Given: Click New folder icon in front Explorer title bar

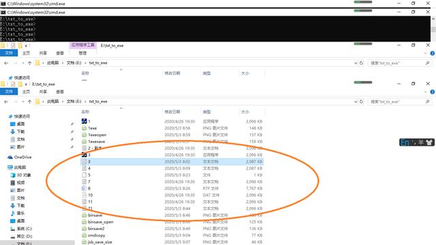Looking at the screenshot, I should (x=20, y=84).
